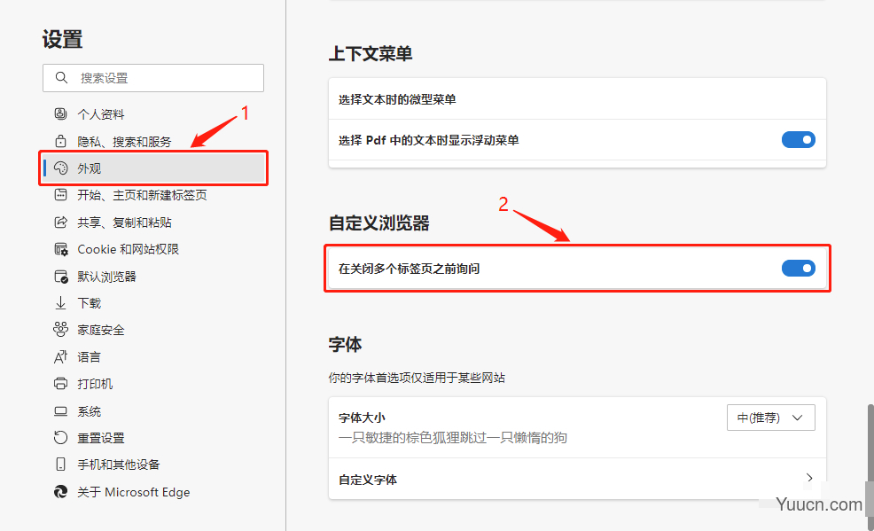Click the printer icon beside 打印机
The image size is (874, 531).
click(x=60, y=383)
